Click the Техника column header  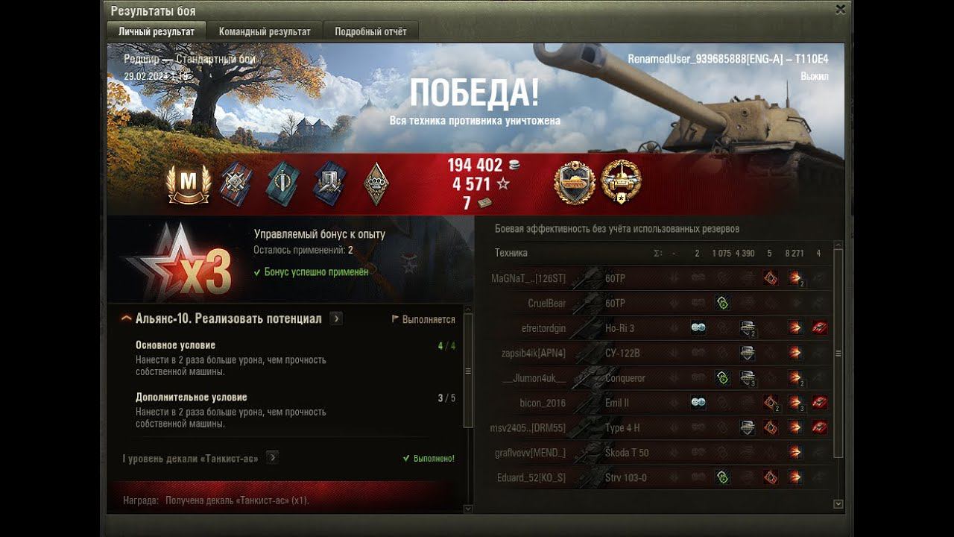click(x=511, y=253)
